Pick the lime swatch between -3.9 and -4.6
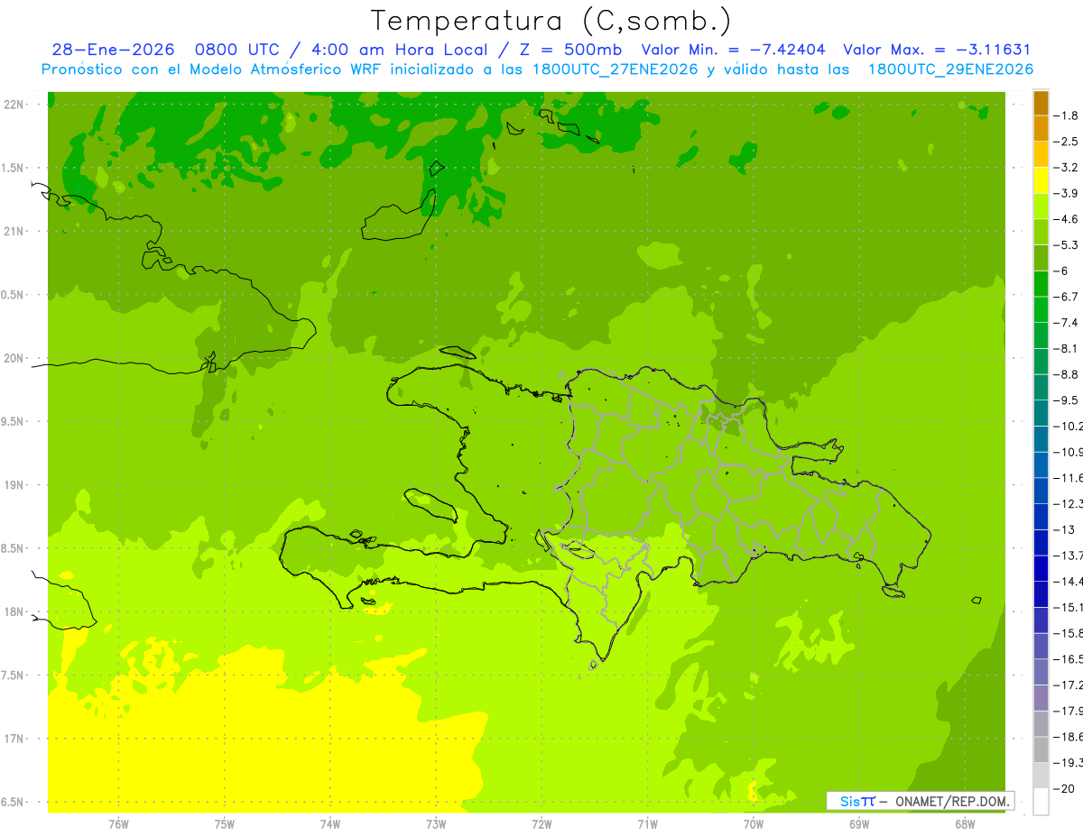The image size is (1083, 836). [1041, 206]
